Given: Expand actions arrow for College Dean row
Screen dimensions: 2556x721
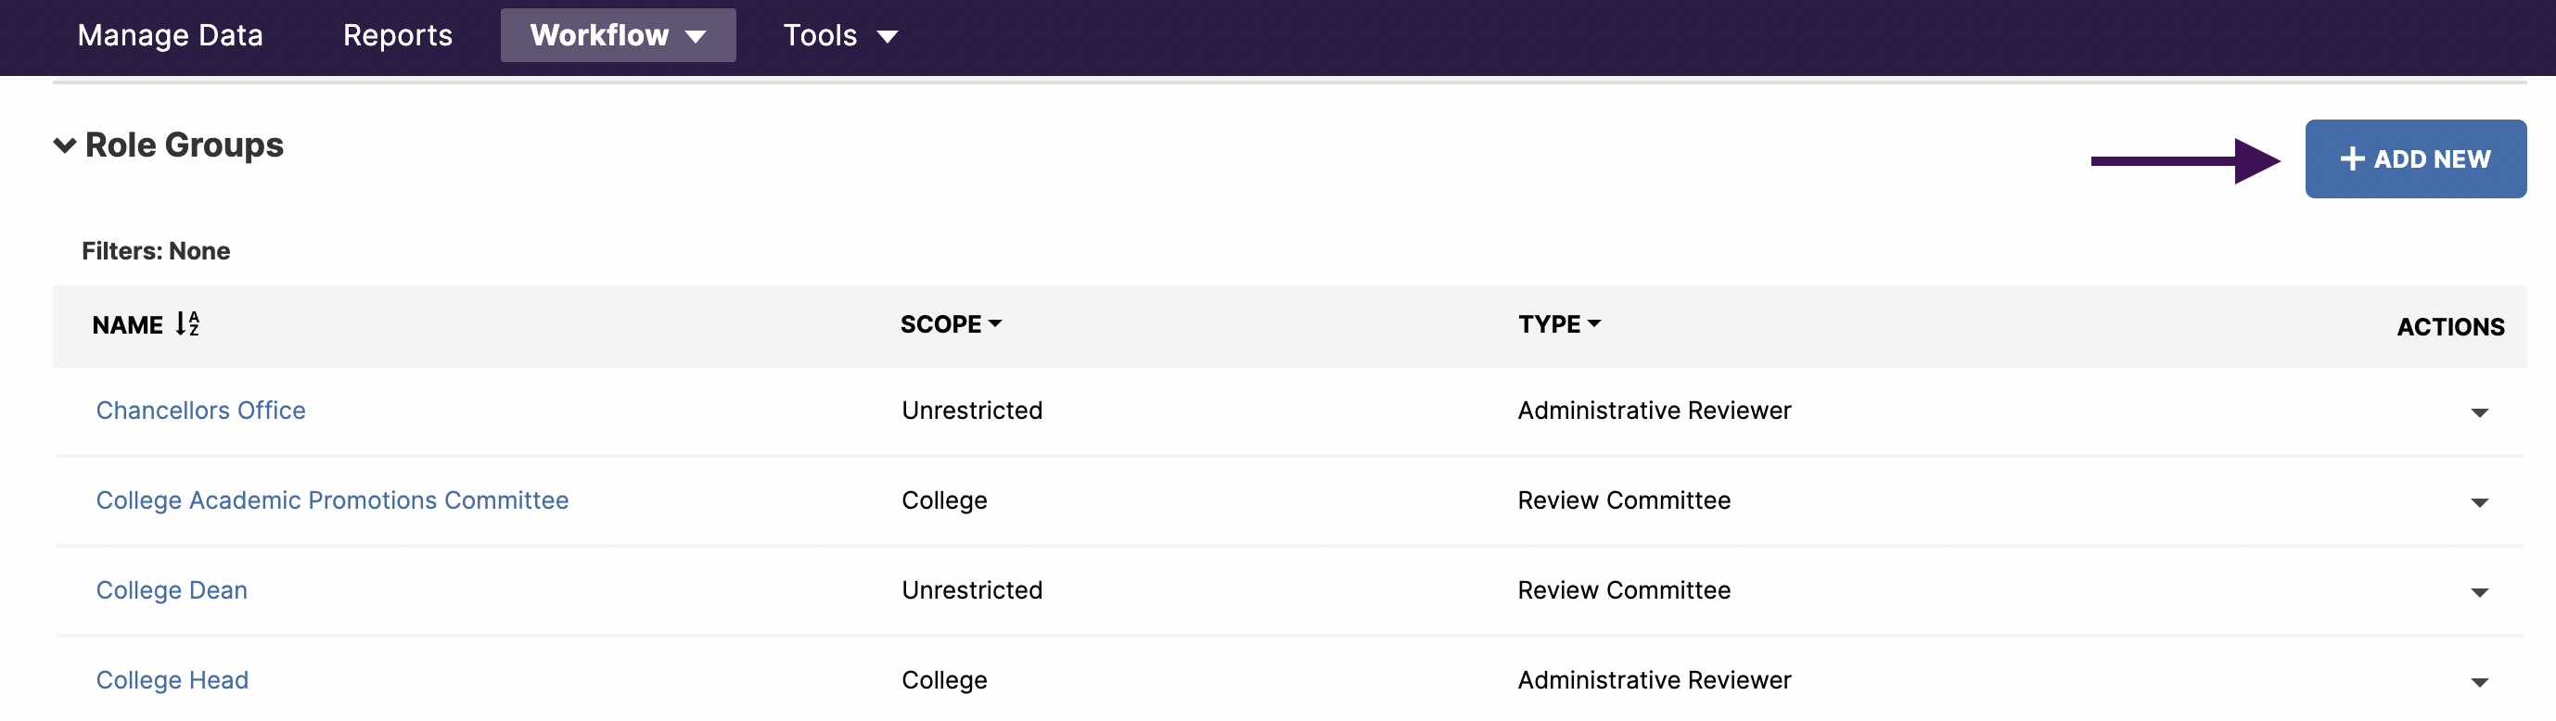Looking at the screenshot, I should [x=2479, y=593].
